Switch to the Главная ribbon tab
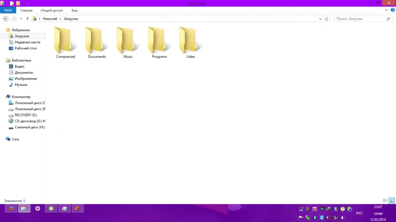396x222 pixels. (26, 11)
